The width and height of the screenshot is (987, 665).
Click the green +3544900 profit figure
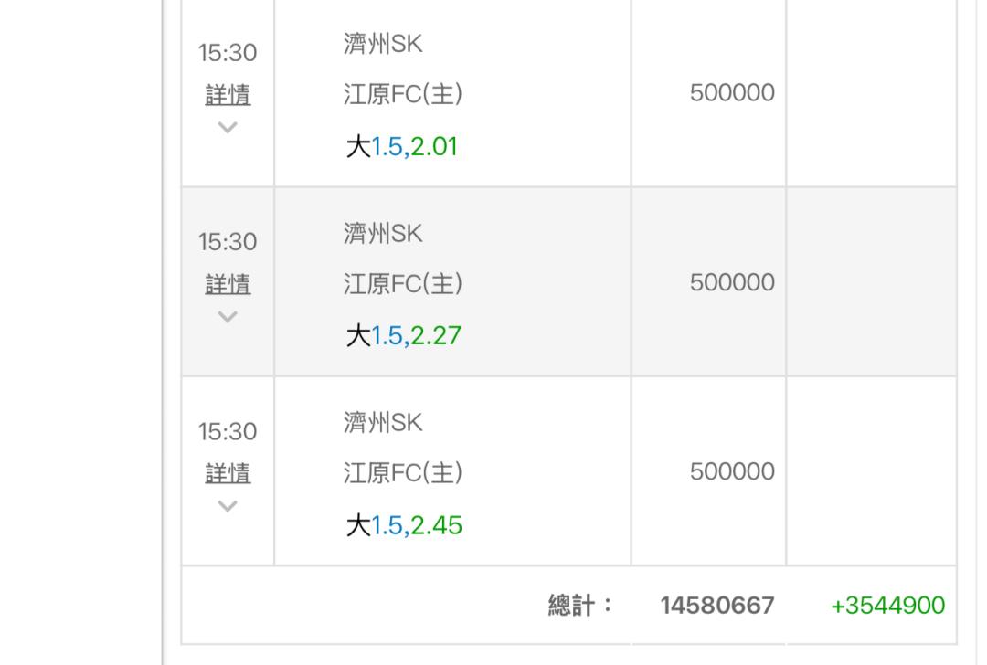(887, 606)
